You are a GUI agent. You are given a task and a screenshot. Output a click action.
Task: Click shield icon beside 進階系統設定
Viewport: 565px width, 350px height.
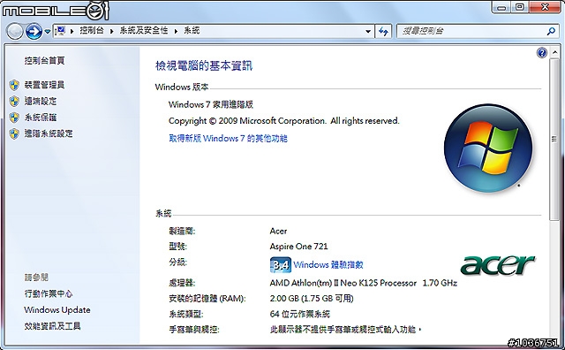(x=14, y=133)
